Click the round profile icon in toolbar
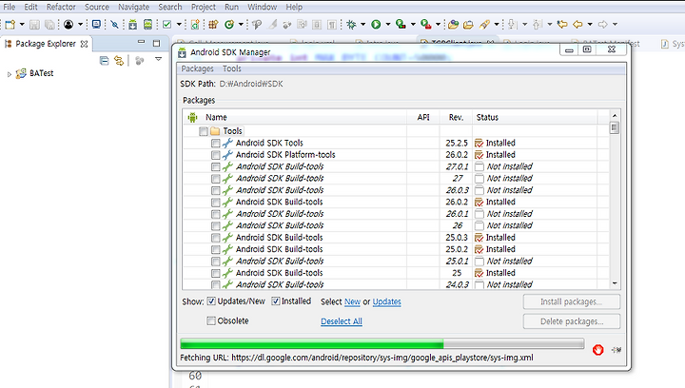Image resolution: width=685 pixels, height=388 pixels. [68, 25]
